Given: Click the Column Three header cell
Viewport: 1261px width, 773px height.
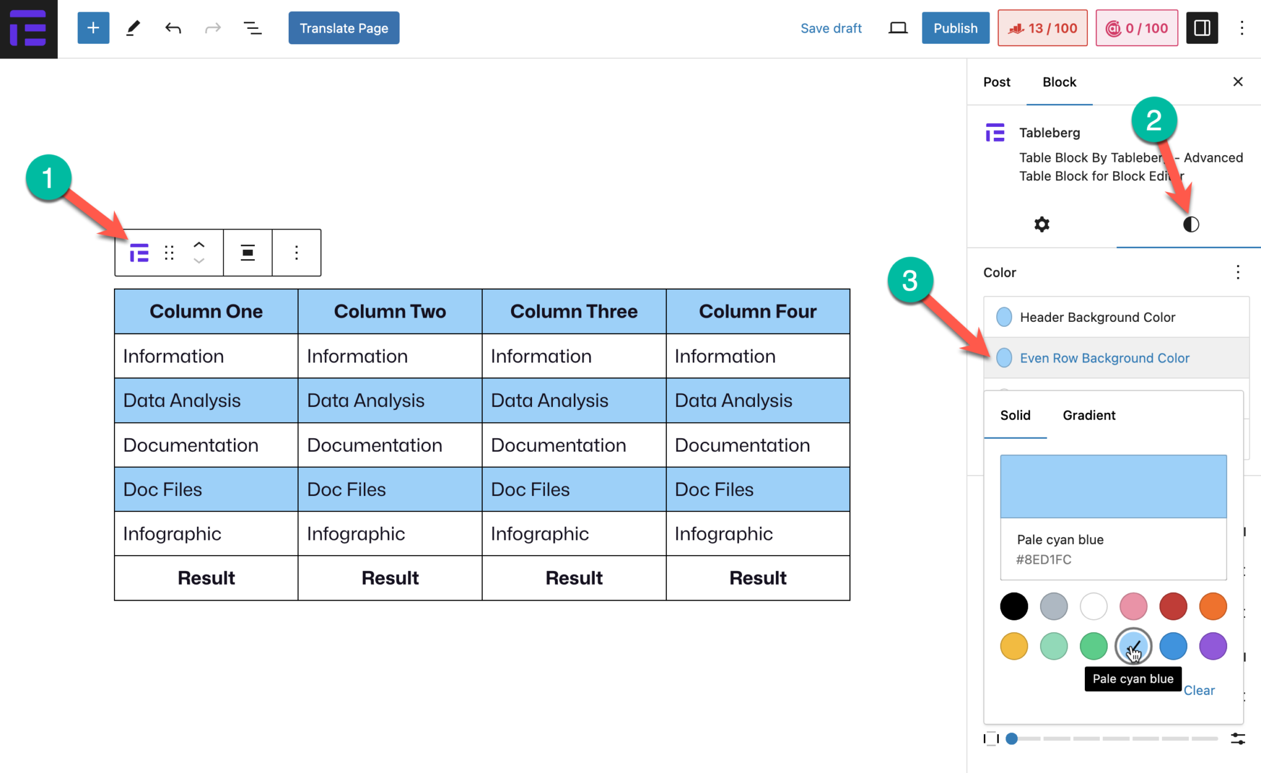Looking at the screenshot, I should pos(573,311).
